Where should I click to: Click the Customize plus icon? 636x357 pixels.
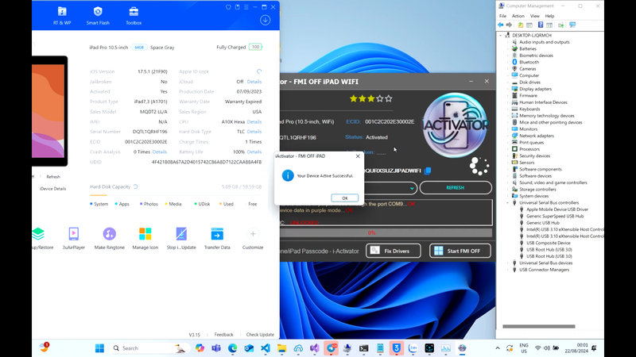tap(253, 234)
